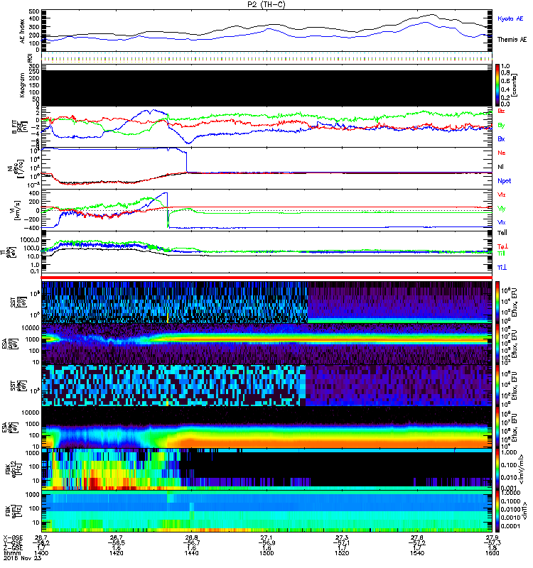The image size is (533, 568).
Task: Click the Keogram counts color bar
Action: [497, 84]
